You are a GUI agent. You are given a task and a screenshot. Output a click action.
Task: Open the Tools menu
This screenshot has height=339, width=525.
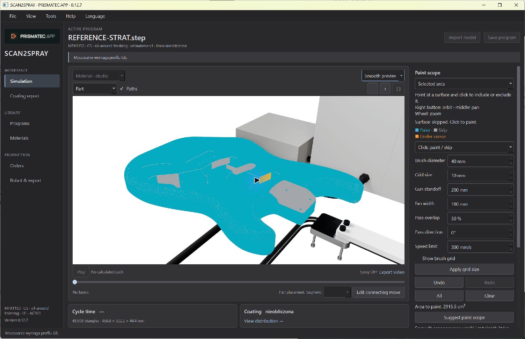click(51, 16)
